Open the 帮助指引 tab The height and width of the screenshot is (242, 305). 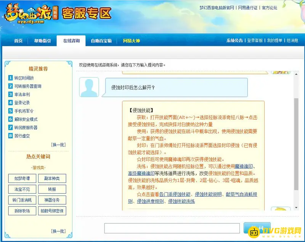coord(42,41)
